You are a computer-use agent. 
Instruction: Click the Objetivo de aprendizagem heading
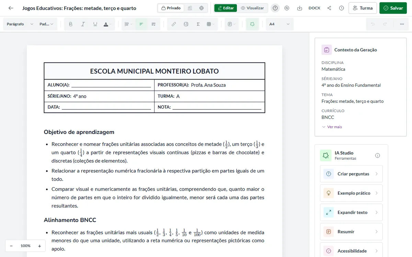79,132
